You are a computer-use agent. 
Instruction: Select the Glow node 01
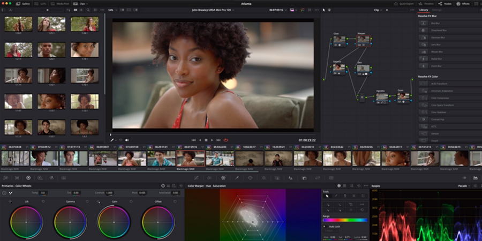click(x=340, y=40)
